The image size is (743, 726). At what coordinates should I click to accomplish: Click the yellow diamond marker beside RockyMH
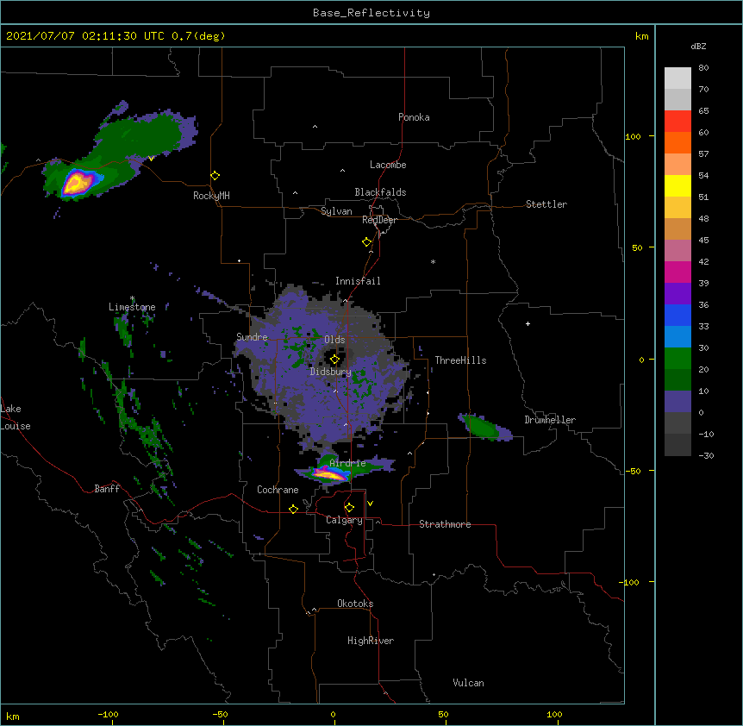pos(215,176)
